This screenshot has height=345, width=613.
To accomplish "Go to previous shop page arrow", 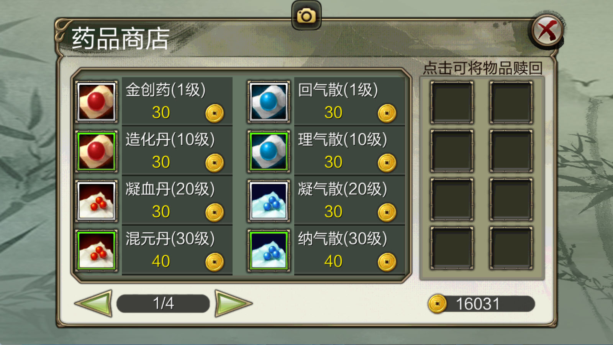I will [93, 303].
